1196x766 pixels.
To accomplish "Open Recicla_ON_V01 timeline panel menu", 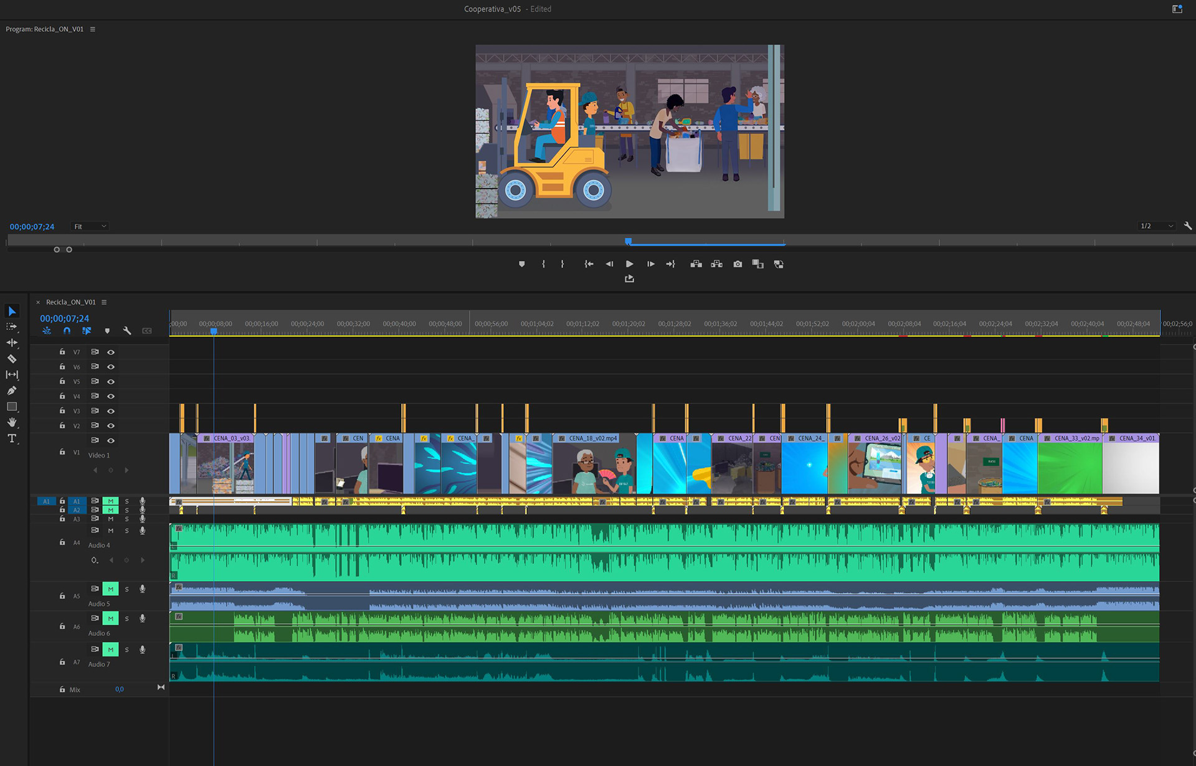I will tap(104, 302).
